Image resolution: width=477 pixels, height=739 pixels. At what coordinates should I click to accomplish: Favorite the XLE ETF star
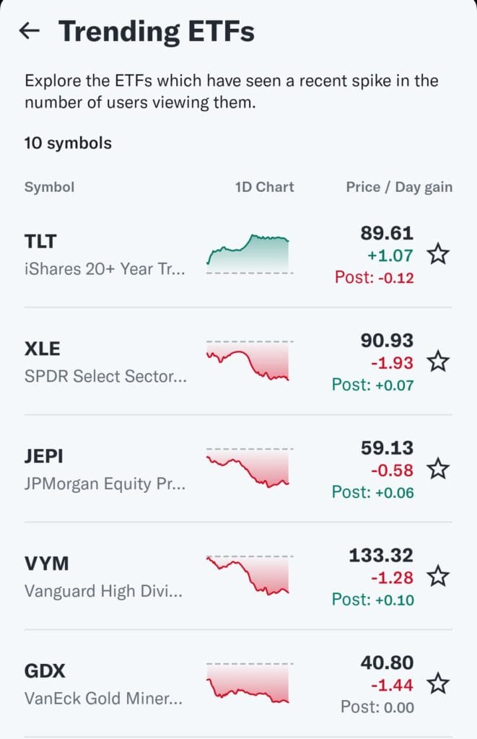(x=438, y=361)
